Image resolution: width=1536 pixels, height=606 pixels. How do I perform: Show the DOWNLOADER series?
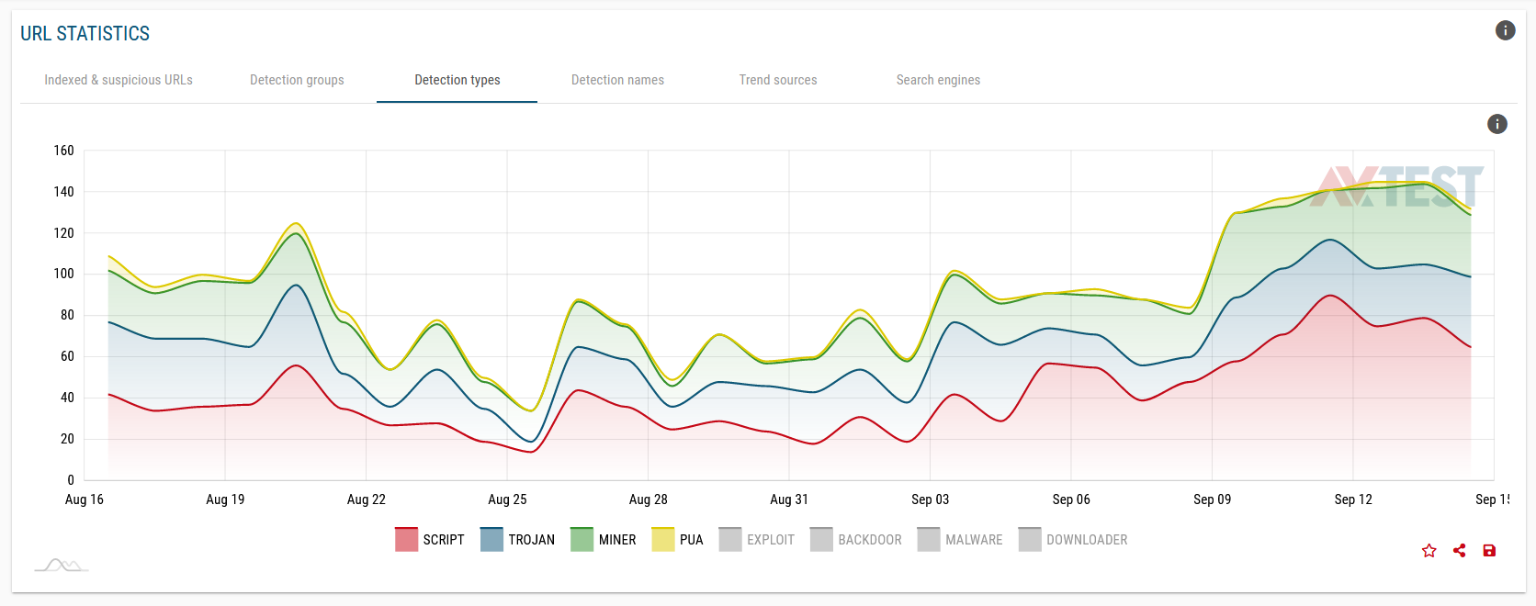pyautogui.click(x=1073, y=540)
